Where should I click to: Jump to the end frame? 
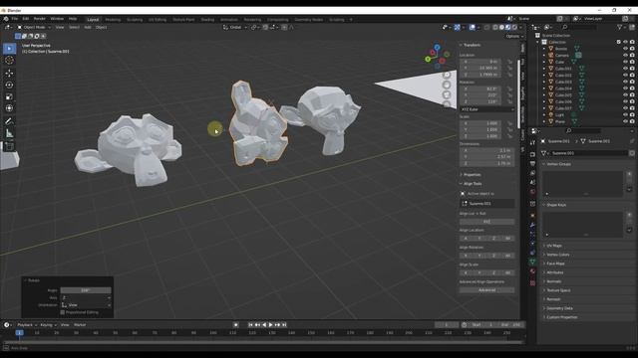click(x=284, y=325)
